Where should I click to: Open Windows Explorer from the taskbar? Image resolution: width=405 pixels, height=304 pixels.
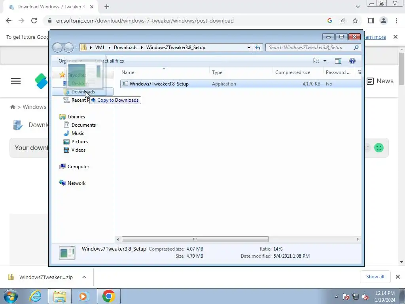coord(60,296)
